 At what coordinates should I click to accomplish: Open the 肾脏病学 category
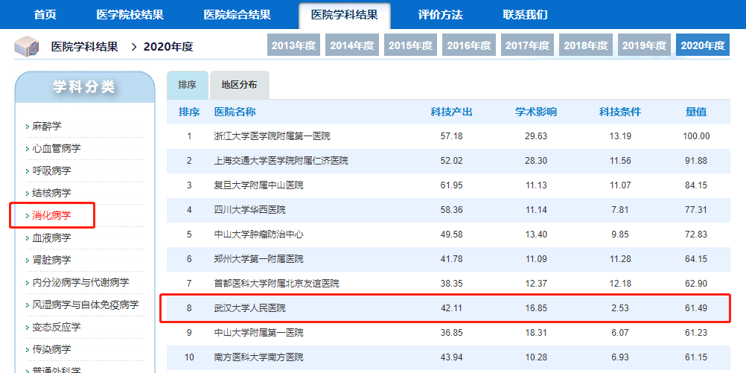pyautogui.click(x=51, y=260)
